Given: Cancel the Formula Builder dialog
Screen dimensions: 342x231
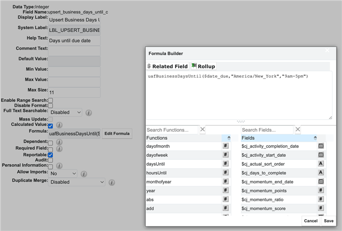Looking at the screenshot, I should pos(311,221).
